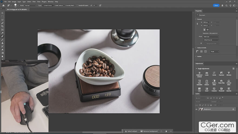The width and height of the screenshot is (238, 134).
Task: Open the notifications bell icon
Action: click(x=222, y=5)
